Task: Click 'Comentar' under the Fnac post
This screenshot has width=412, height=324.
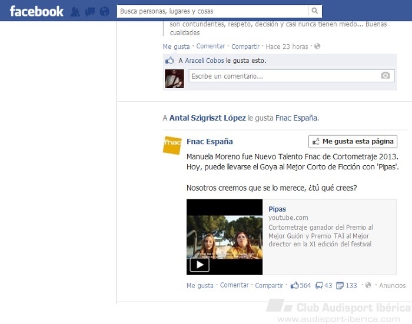Action: [234, 285]
